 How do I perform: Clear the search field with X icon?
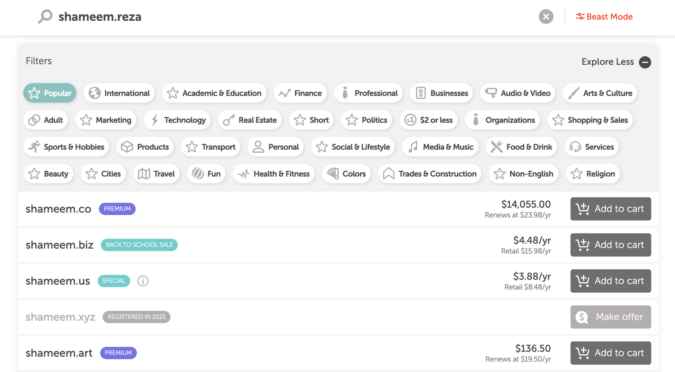click(x=546, y=17)
